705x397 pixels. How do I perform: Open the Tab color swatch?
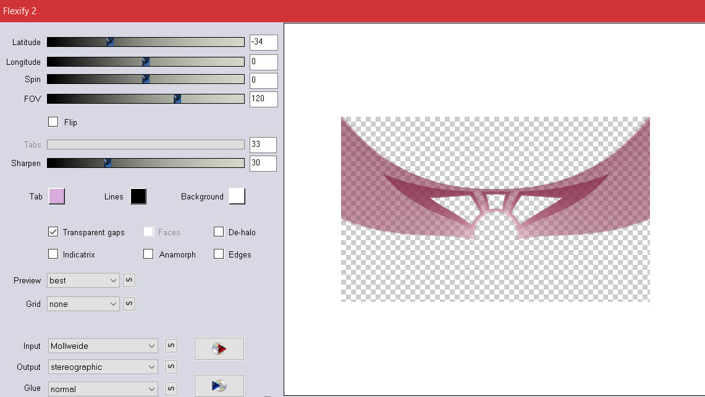[56, 196]
